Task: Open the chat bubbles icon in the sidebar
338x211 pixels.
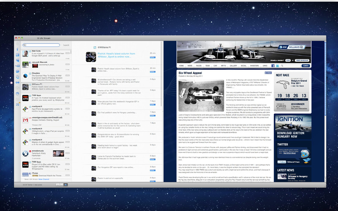Action: tap(17, 71)
